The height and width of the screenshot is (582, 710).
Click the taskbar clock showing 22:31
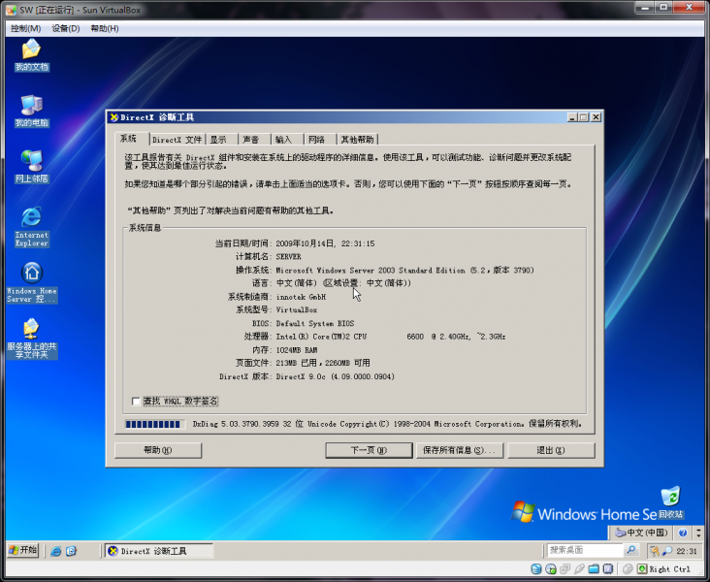[687, 551]
